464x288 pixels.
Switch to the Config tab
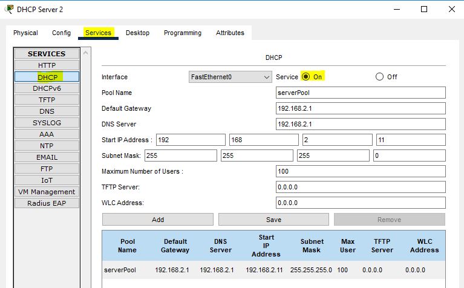click(x=61, y=33)
